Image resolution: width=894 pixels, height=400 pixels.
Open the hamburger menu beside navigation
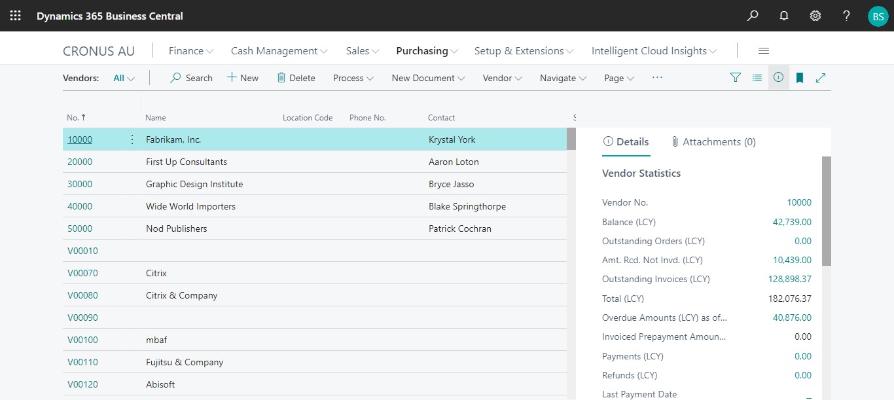pyautogui.click(x=763, y=51)
